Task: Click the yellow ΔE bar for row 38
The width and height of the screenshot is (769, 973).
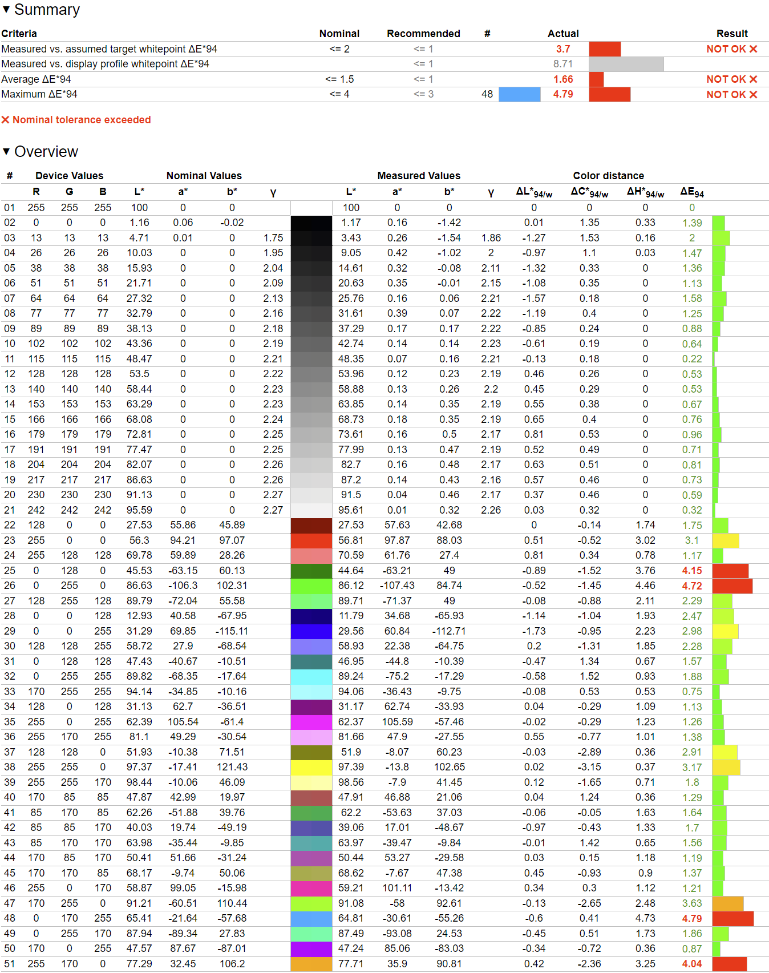Action: click(726, 768)
